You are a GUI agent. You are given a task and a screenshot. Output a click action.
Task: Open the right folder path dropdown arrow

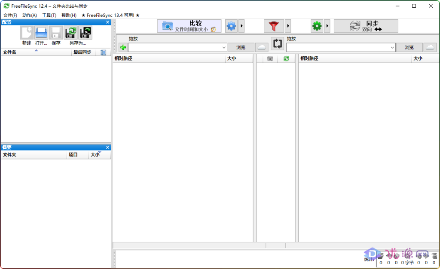click(x=392, y=47)
